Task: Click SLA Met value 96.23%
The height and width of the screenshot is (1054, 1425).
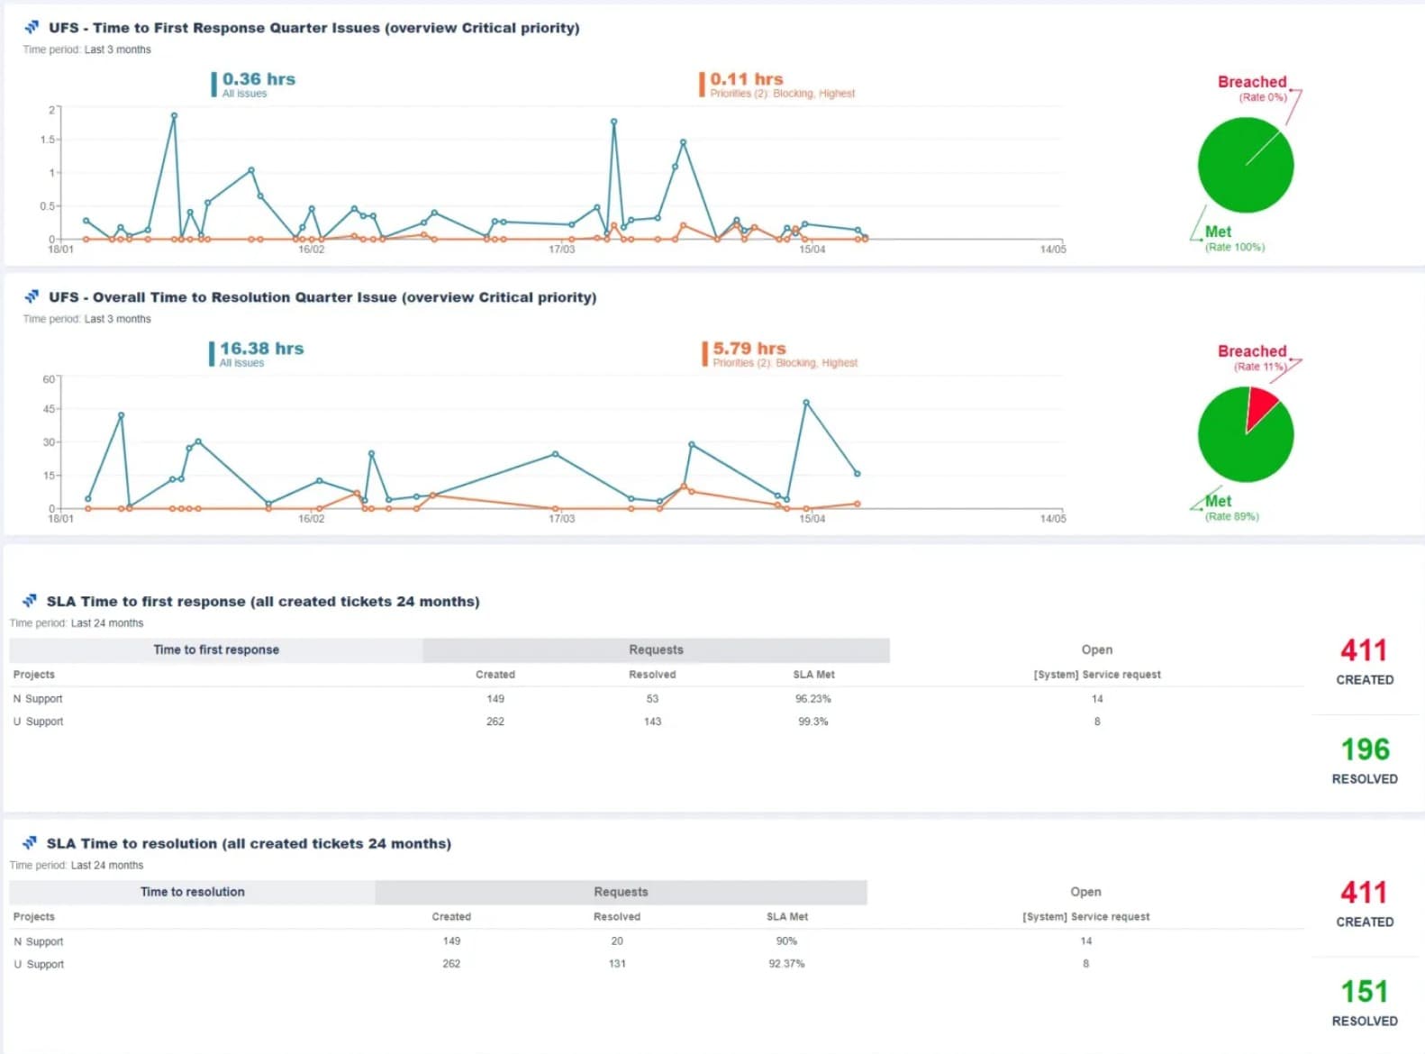Action: tap(813, 699)
